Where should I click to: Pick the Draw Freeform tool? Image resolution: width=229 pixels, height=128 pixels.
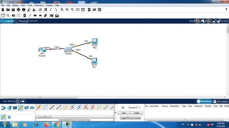click(45, 16)
